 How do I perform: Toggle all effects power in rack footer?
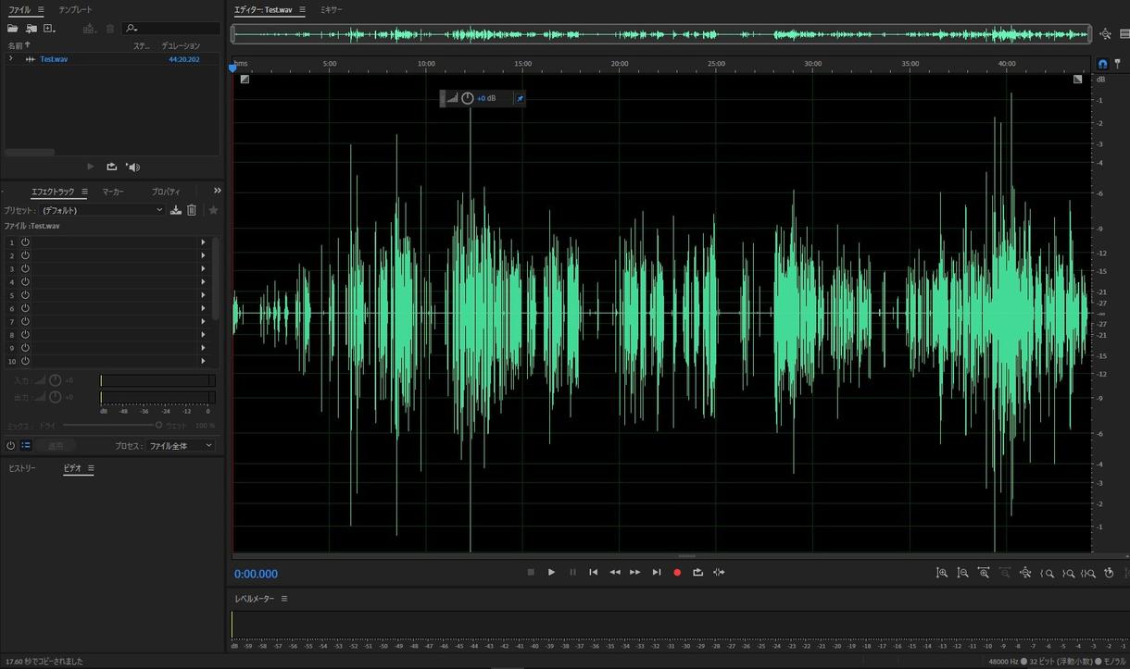coord(11,445)
